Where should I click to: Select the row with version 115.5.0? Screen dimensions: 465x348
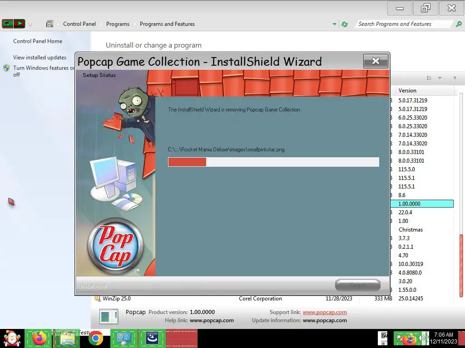pos(422,169)
